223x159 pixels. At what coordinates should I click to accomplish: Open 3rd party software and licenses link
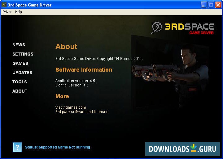point(82,112)
